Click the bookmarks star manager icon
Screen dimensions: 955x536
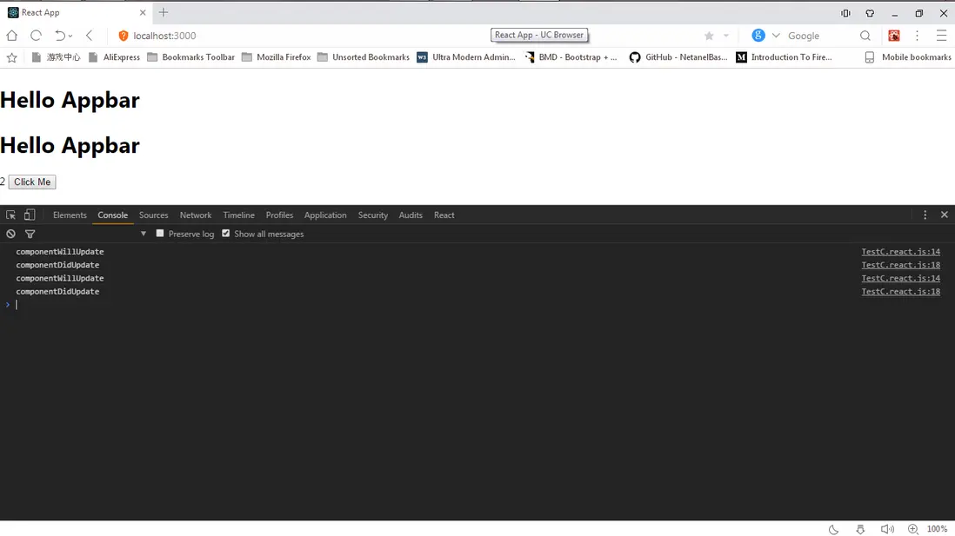click(x=11, y=57)
